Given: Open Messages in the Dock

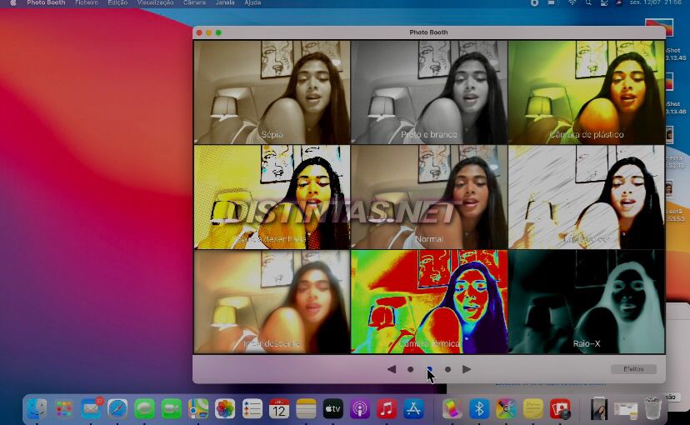Looking at the screenshot, I should (x=144, y=408).
